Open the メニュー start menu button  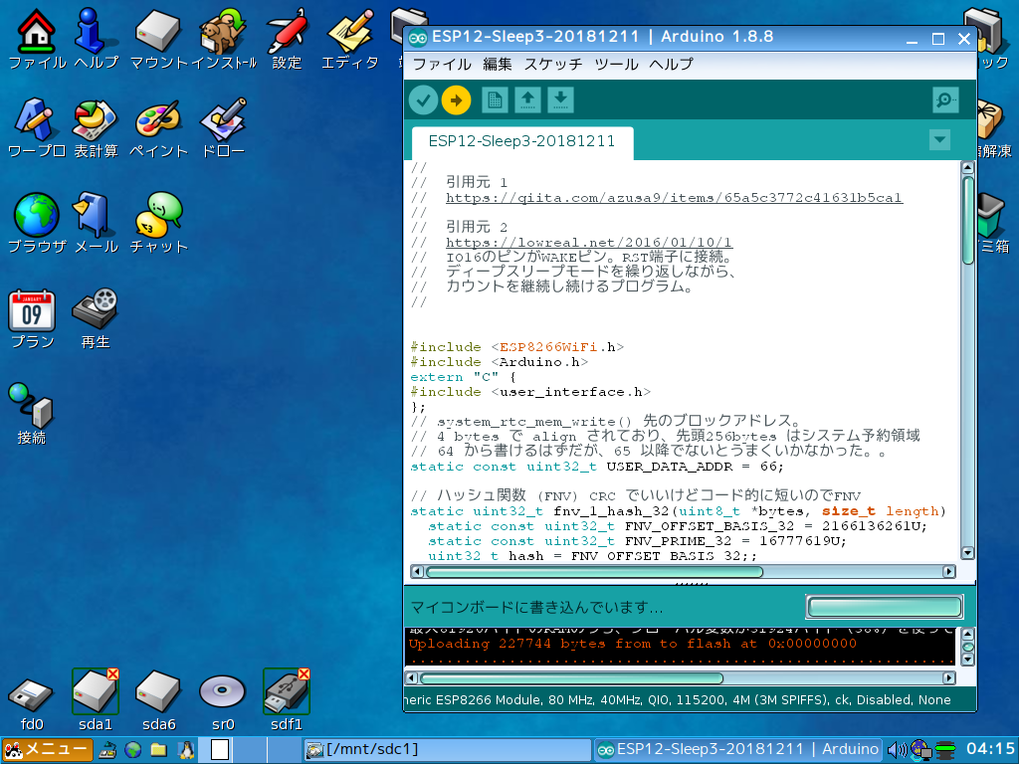click(47, 750)
